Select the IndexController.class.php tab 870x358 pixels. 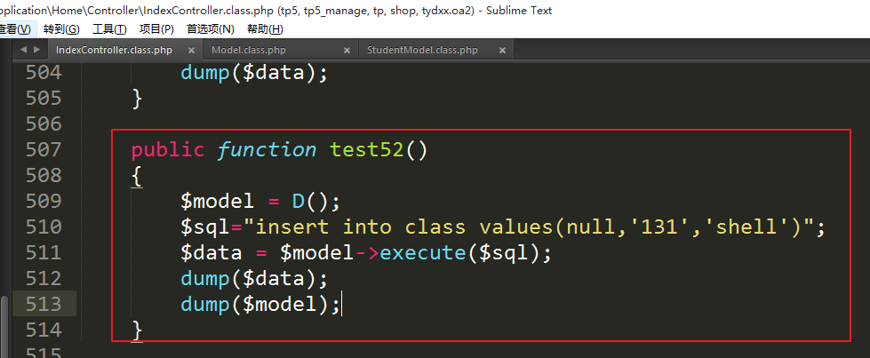tap(114, 51)
